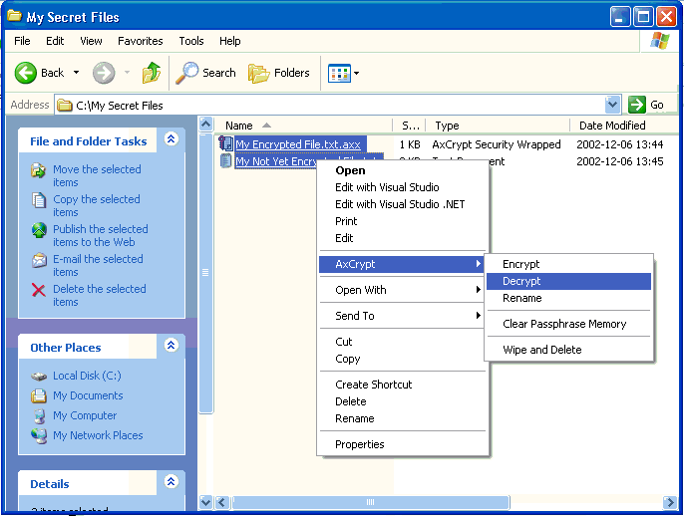Click Properties in the context menu

click(x=359, y=444)
